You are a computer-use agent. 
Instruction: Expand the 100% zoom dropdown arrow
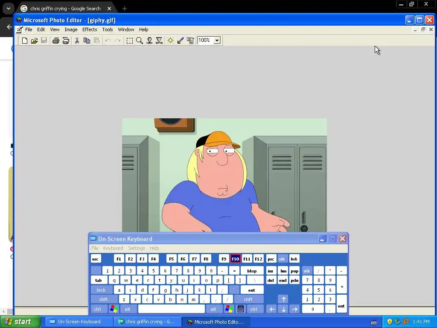click(217, 41)
